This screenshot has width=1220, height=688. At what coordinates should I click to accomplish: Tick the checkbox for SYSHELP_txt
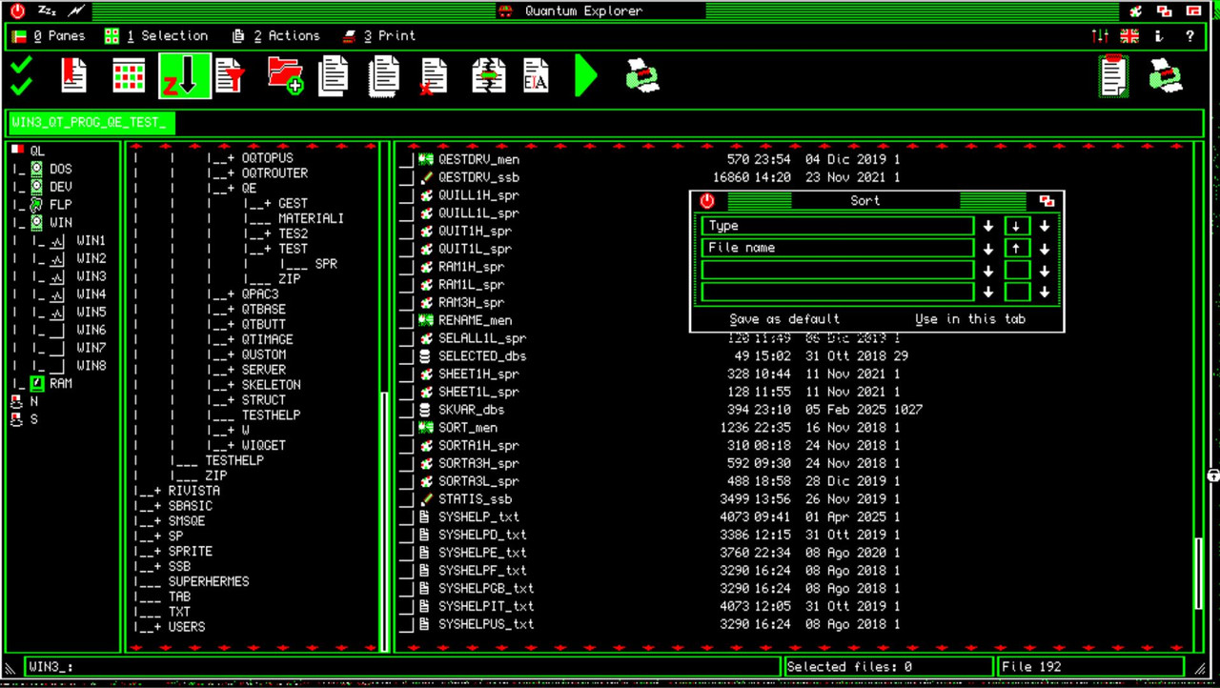click(x=407, y=517)
